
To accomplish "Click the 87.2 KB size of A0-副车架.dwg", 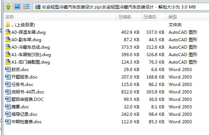I will [132, 40].
